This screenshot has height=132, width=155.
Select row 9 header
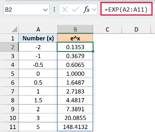[9, 109]
